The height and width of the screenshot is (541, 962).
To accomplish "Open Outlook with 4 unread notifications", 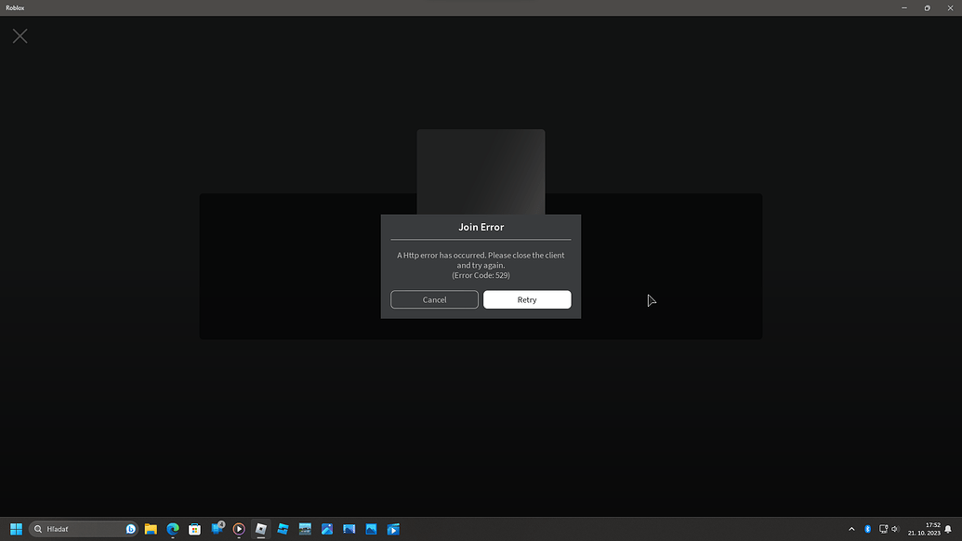I will pyautogui.click(x=217, y=528).
